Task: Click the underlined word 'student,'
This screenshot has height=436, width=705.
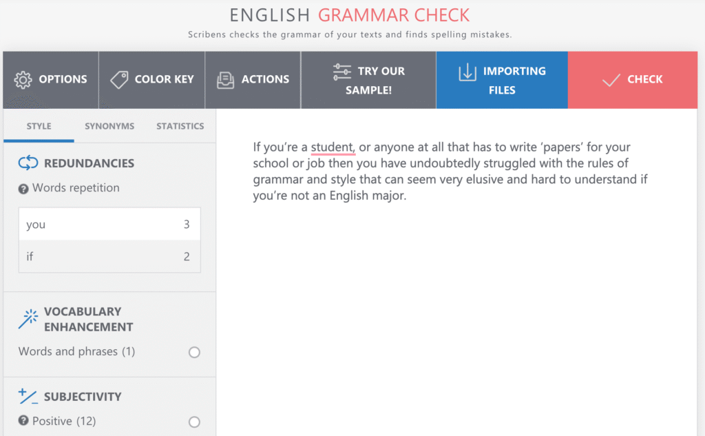Action: pos(333,147)
